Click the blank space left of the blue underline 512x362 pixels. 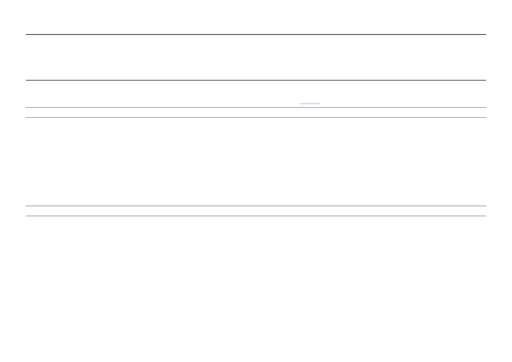click(163, 94)
